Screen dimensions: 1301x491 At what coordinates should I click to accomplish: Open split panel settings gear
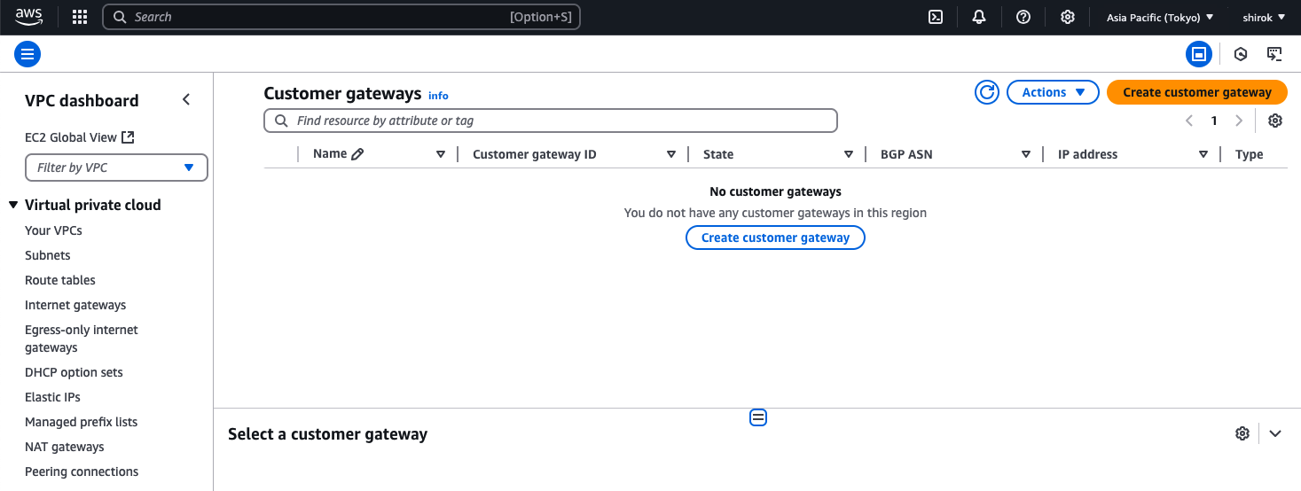point(1242,433)
